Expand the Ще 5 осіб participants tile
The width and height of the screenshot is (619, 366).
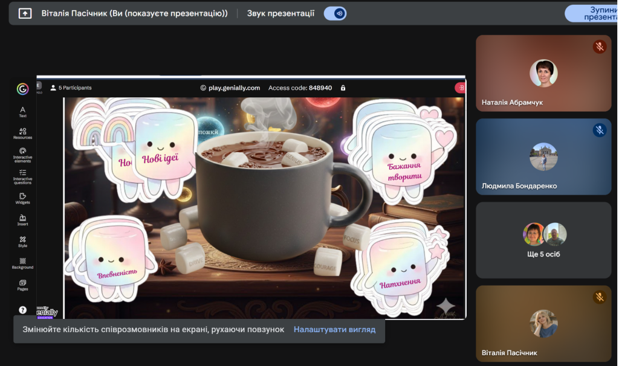(543, 240)
